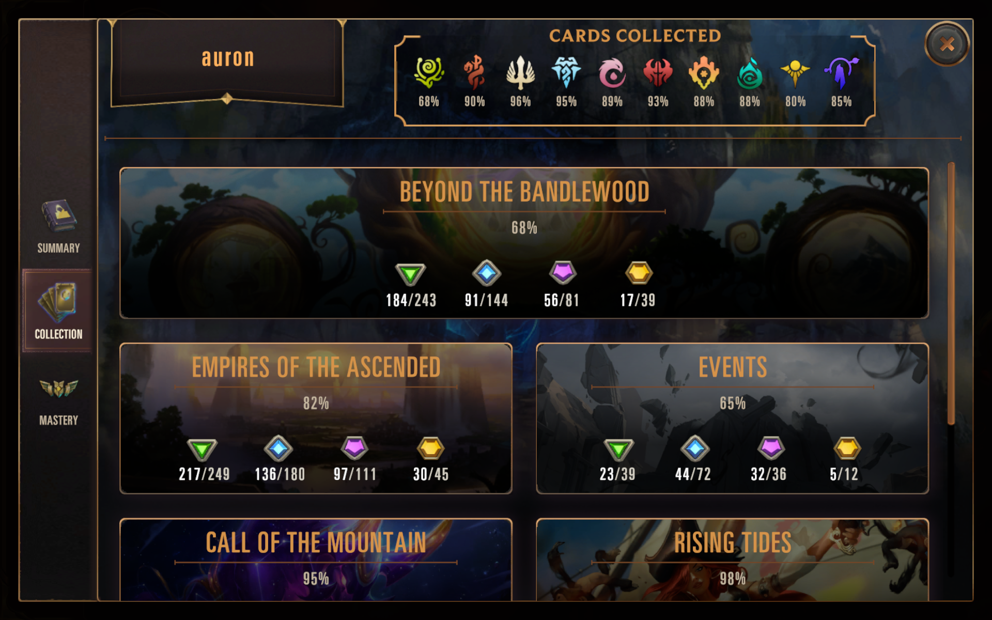This screenshot has width=992, height=620.
Task: Click the Ionia region icon showing 89%
Action: click(x=612, y=73)
